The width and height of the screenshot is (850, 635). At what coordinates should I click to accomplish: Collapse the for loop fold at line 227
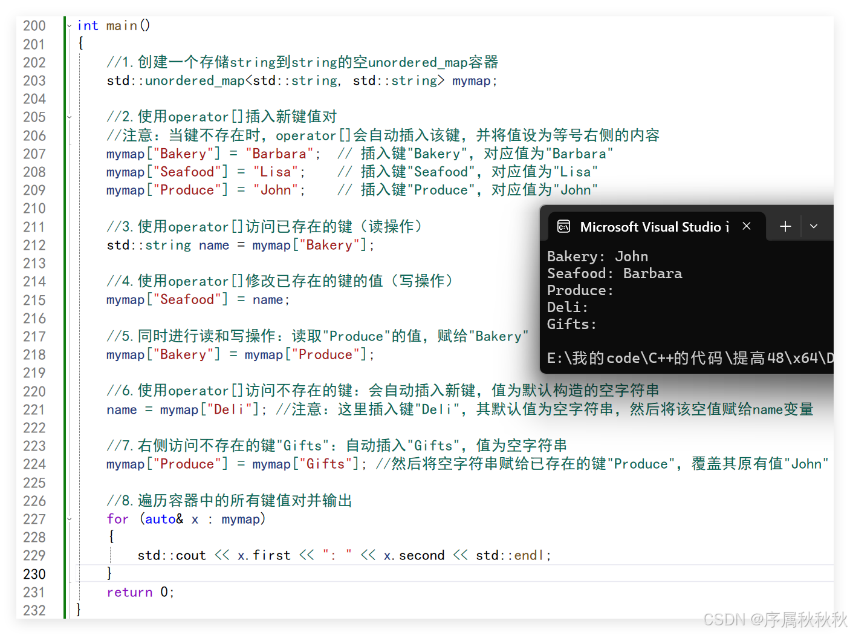(70, 519)
